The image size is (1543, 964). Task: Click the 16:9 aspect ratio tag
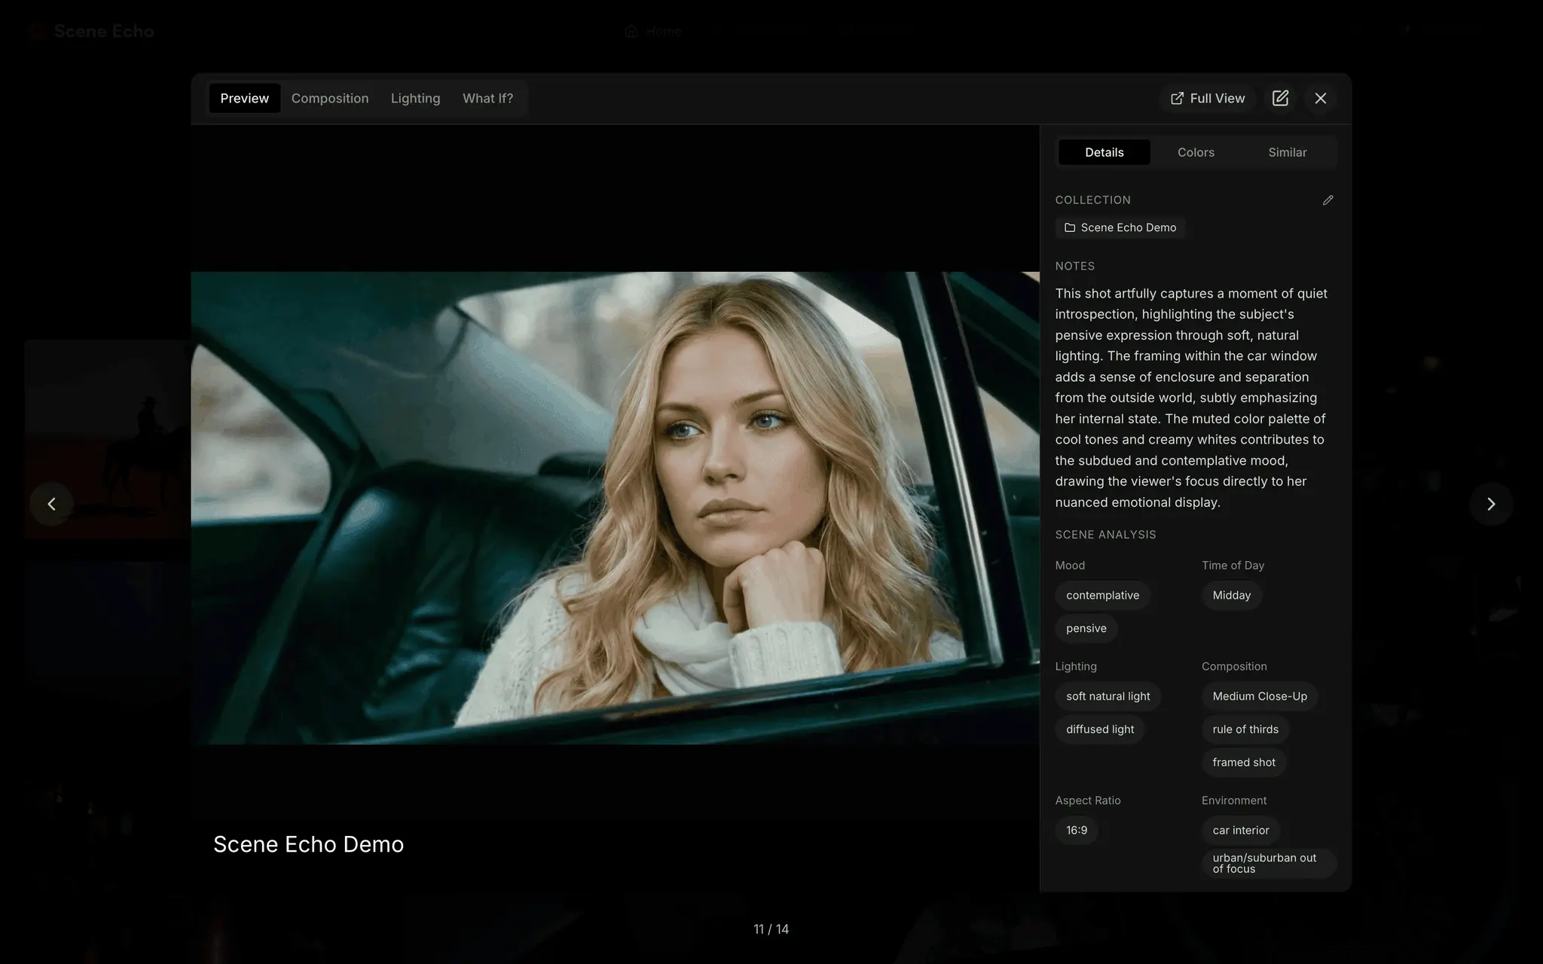coord(1076,830)
